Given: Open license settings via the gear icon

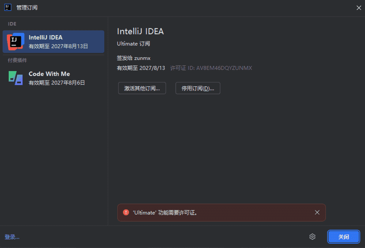Looking at the screenshot, I should pos(312,237).
